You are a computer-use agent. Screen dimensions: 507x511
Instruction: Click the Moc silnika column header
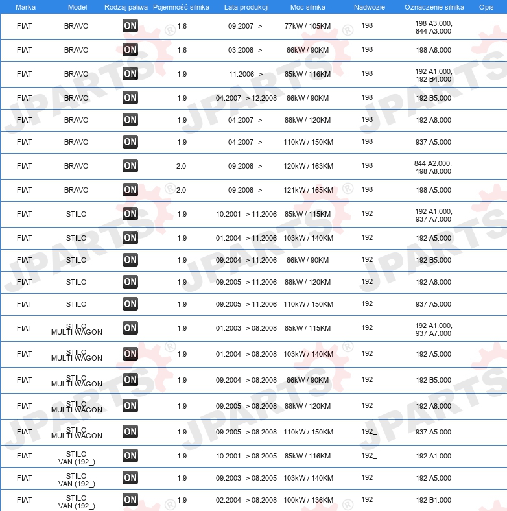pyautogui.click(x=307, y=7)
